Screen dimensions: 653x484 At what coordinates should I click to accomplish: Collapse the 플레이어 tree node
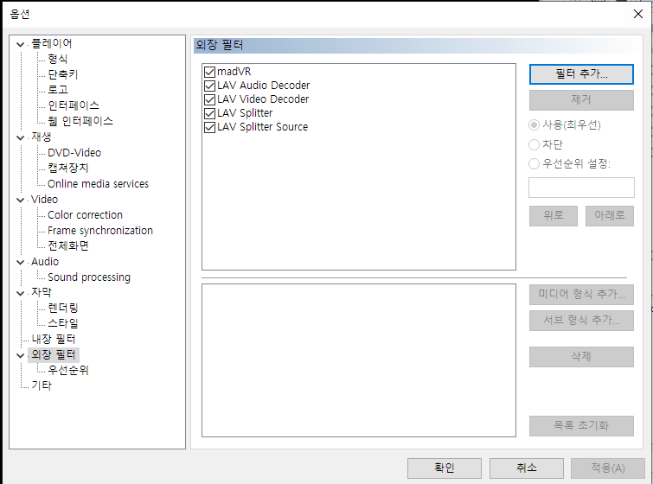[21, 44]
